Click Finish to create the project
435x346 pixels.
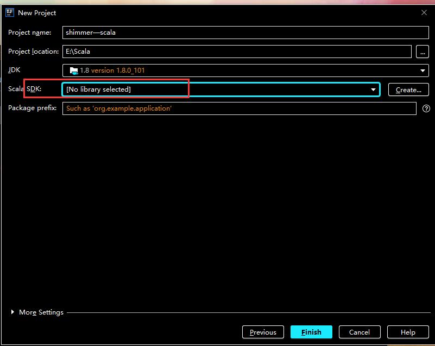[311, 332]
